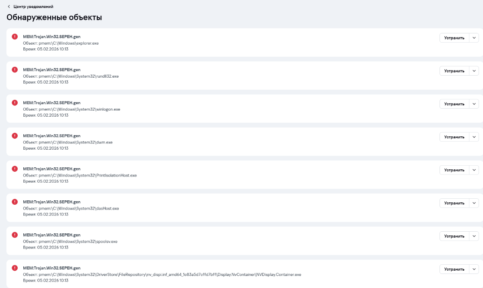Resolve the PrintIsolationHost.exe threat with Устранить
The height and width of the screenshot is (288, 483).
pyautogui.click(x=454, y=170)
